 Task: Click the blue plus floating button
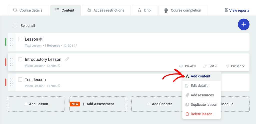click(x=243, y=24)
